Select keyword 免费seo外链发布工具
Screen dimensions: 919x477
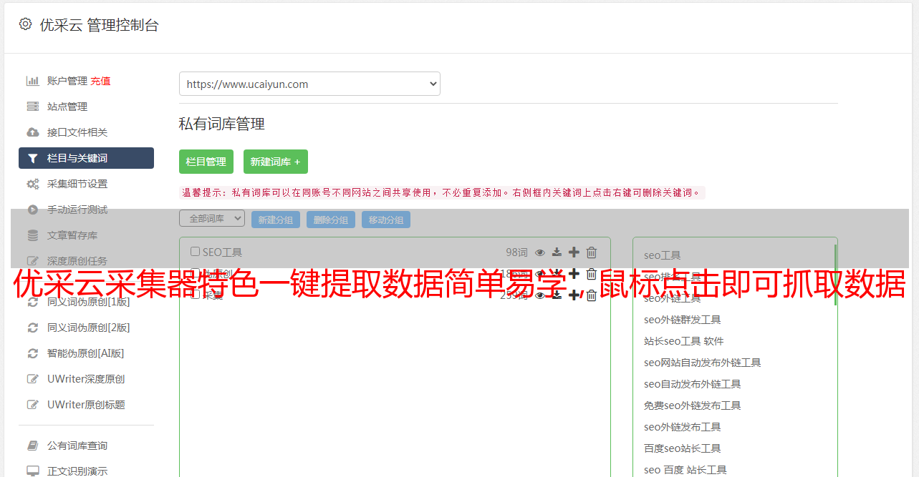pos(693,405)
